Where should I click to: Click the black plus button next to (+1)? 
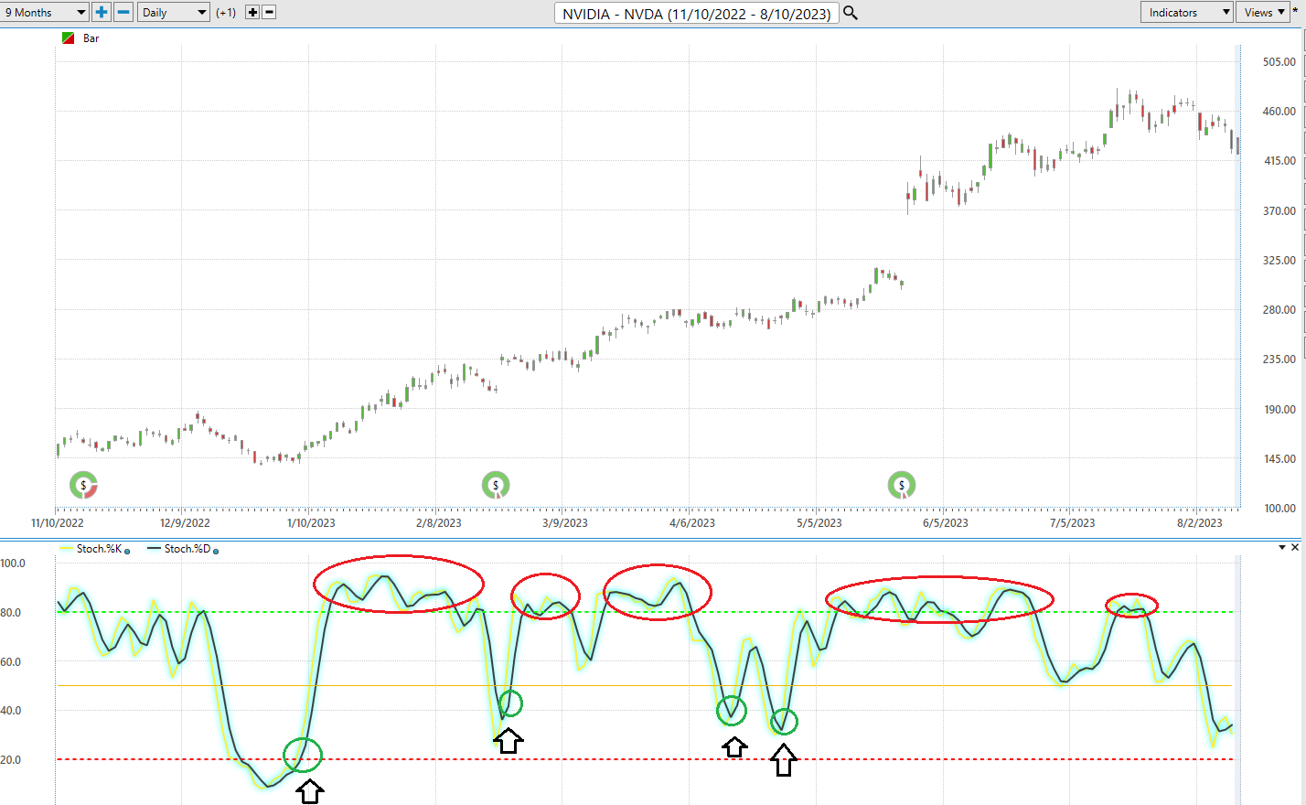pyautogui.click(x=253, y=12)
